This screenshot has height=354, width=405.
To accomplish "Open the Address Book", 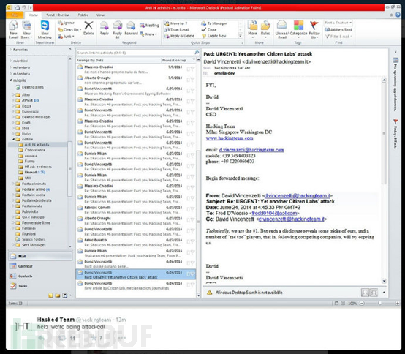I will click(x=338, y=30).
